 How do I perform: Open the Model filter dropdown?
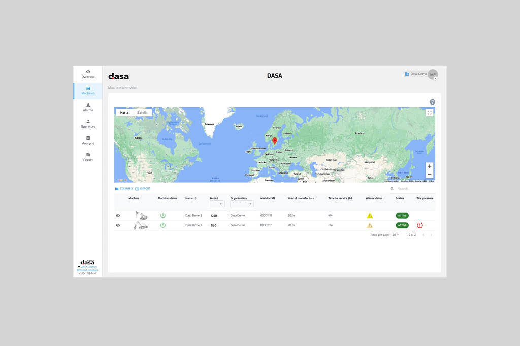pos(217,204)
